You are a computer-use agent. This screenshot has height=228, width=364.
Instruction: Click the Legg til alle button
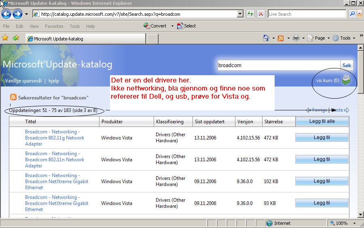click(x=322, y=121)
